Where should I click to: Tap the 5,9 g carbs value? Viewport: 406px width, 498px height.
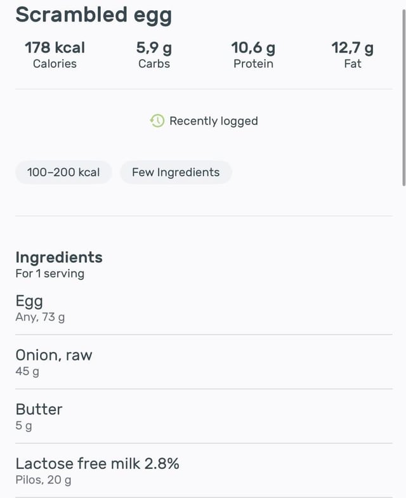pos(154,48)
